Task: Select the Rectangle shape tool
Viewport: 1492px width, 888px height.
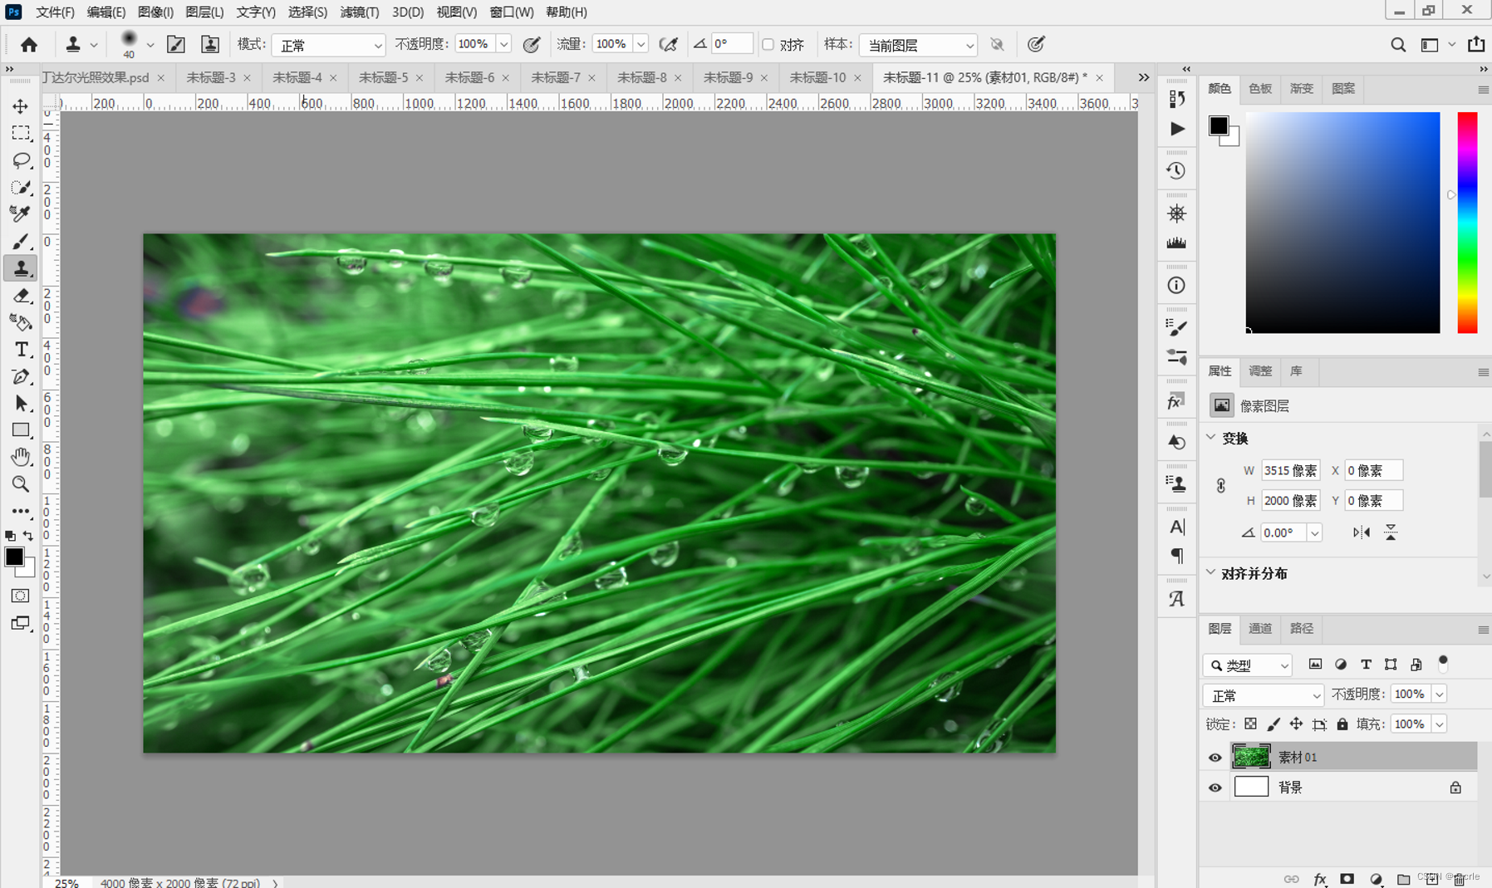Action: 21,430
